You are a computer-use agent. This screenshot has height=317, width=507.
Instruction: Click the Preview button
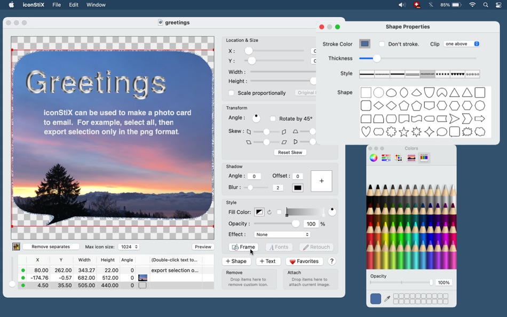point(203,247)
